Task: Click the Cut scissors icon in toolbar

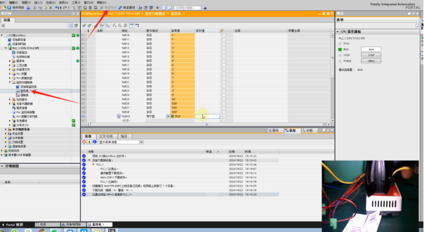Action: click(34, 7)
